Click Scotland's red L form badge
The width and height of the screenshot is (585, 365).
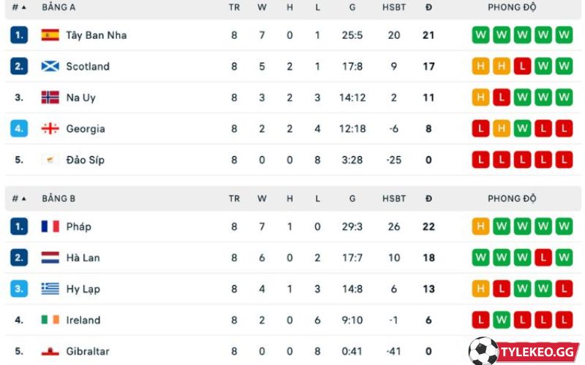[522, 66]
